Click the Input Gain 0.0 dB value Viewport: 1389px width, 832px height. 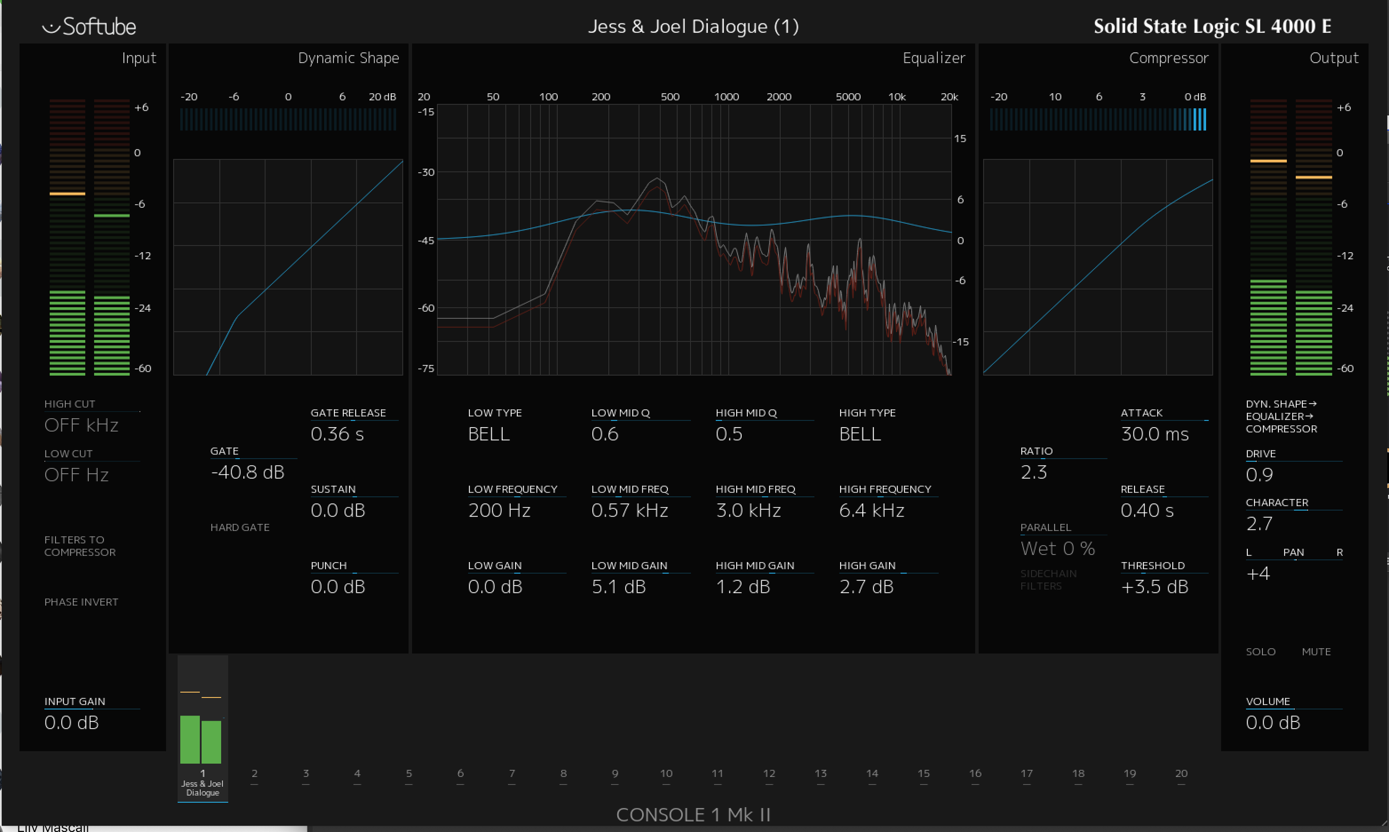click(72, 722)
